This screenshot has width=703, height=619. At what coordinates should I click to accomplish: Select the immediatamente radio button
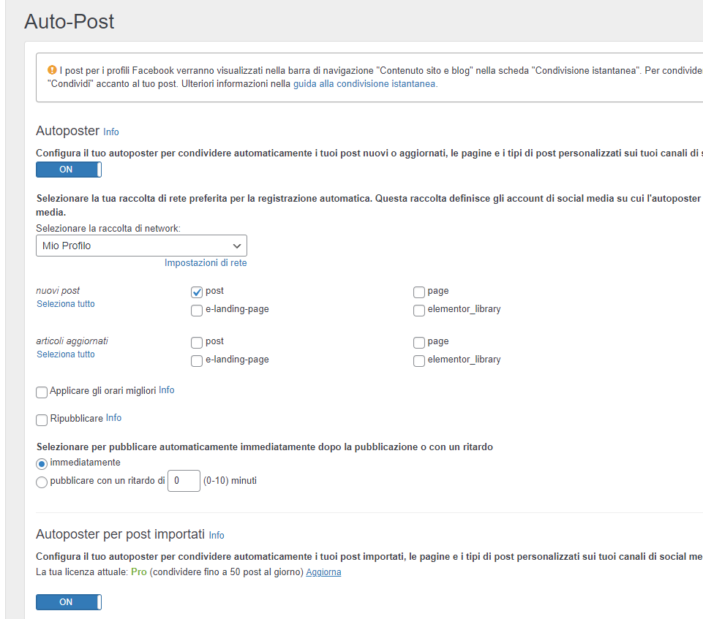pyautogui.click(x=42, y=464)
